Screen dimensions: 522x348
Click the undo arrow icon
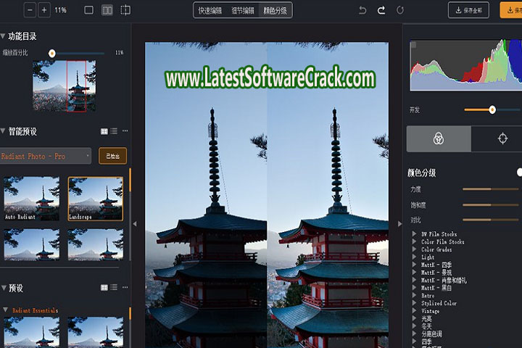tap(363, 10)
